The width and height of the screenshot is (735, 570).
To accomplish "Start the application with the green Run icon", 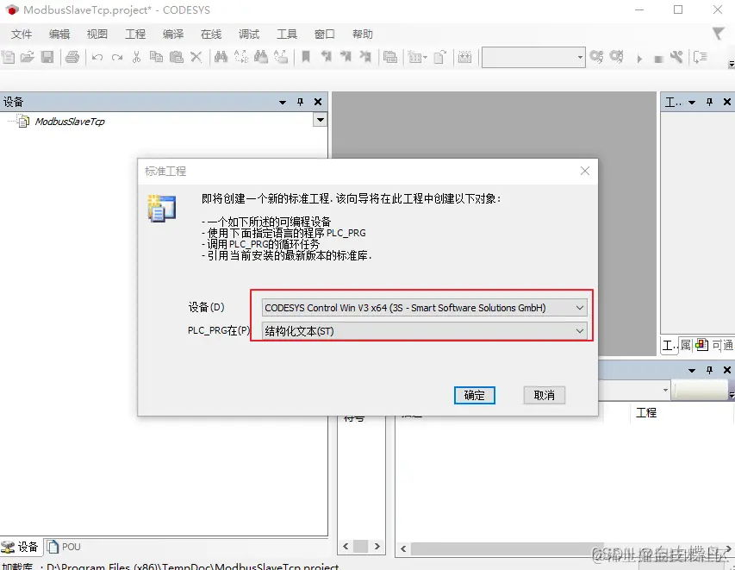I will coord(638,58).
